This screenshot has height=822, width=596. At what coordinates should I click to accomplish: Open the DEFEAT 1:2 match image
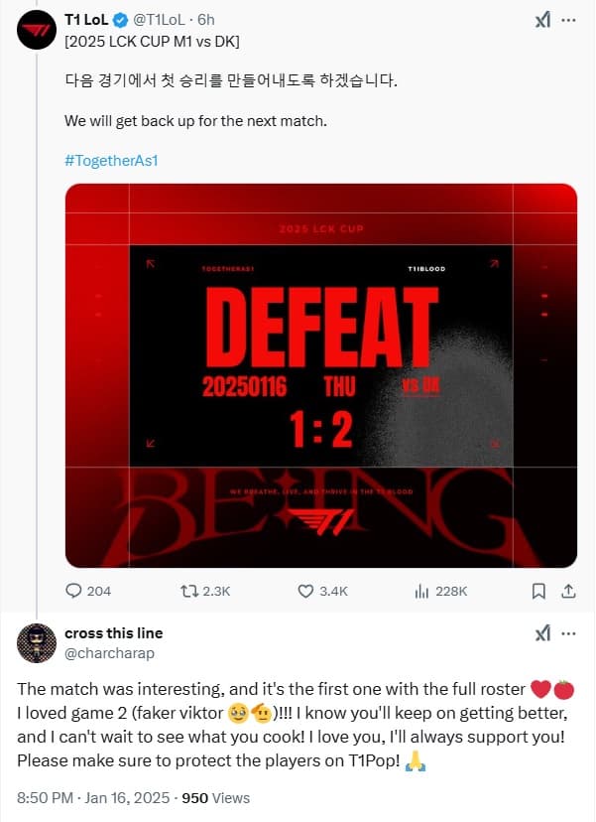coord(321,375)
